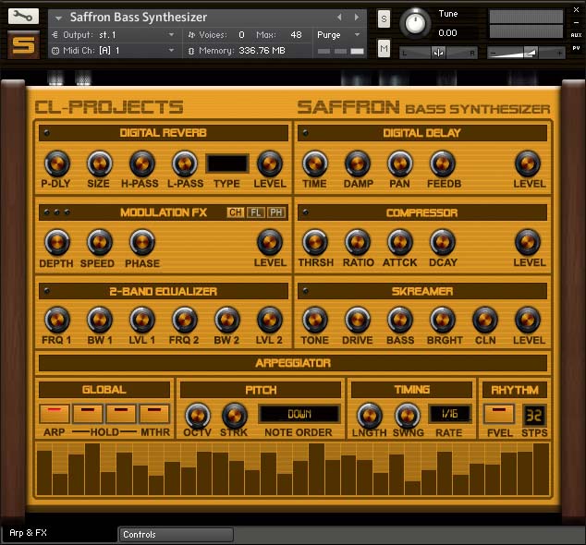Click reverb H-PASS knob
The image size is (586, 545).
pyautogui.click(x=142, y=163)
